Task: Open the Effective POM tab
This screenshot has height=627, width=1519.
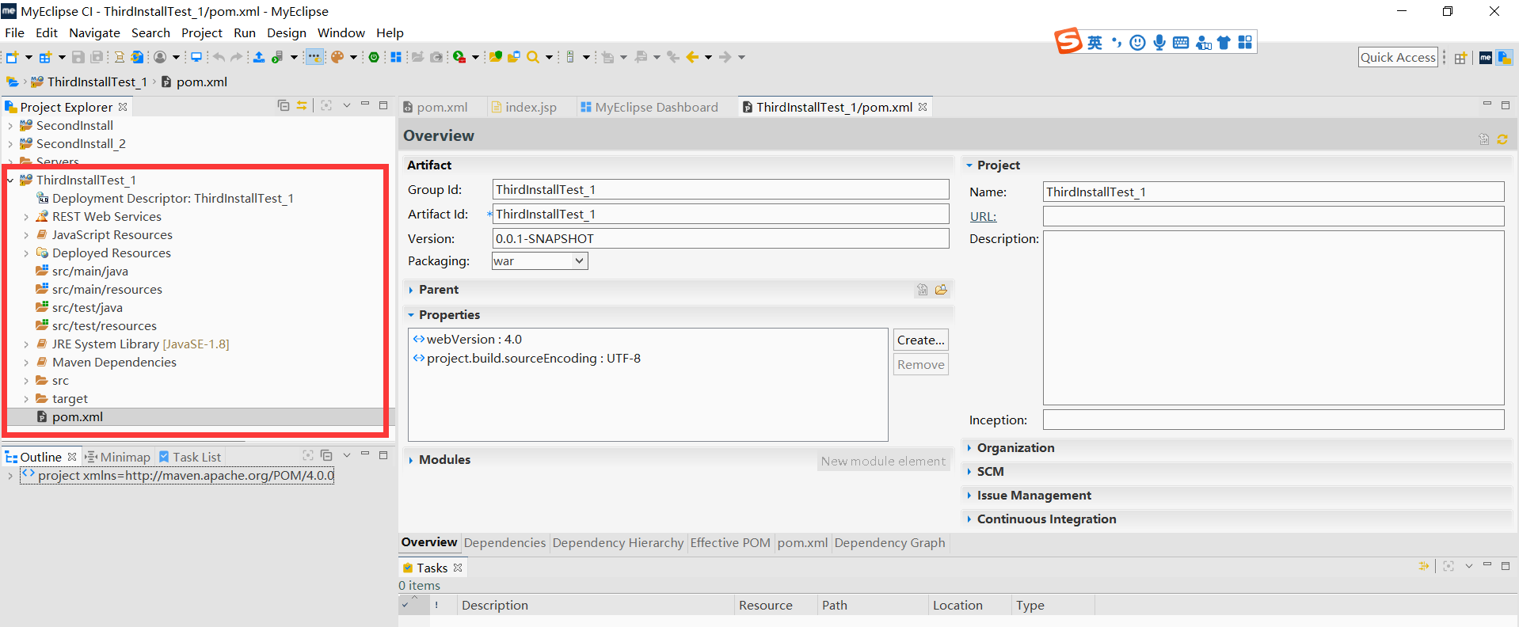Action: coord(730,543)
